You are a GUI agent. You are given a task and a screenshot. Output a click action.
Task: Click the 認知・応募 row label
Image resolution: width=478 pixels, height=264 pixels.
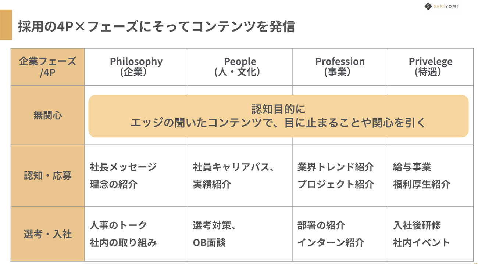point(47,176)
